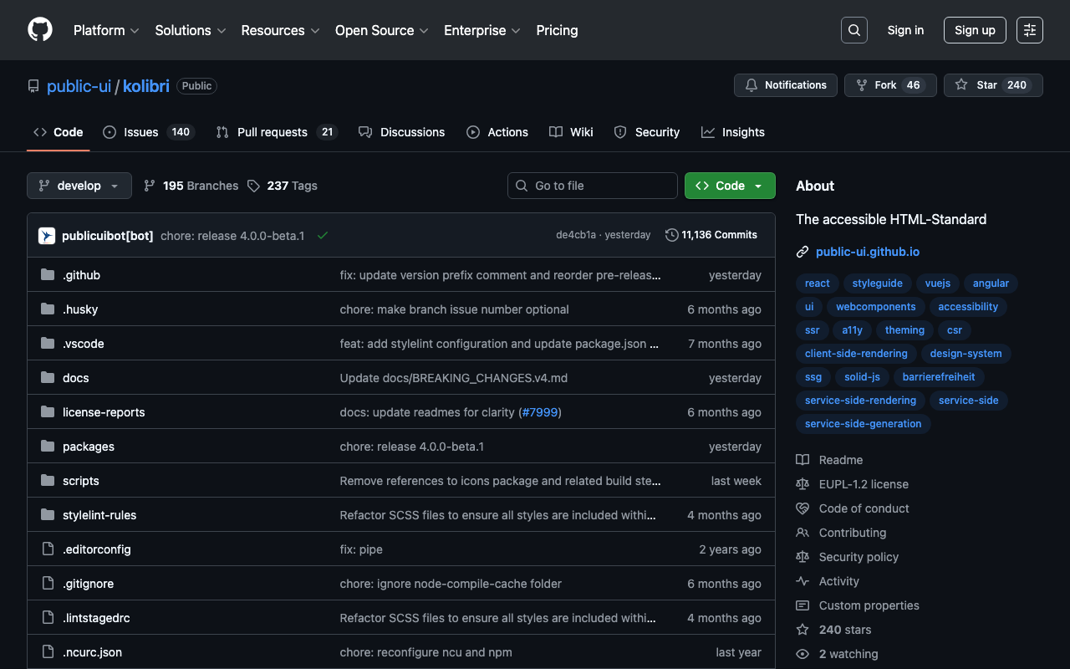
Task: Fork the kolibri repository
Action: (x=889, y=85)
